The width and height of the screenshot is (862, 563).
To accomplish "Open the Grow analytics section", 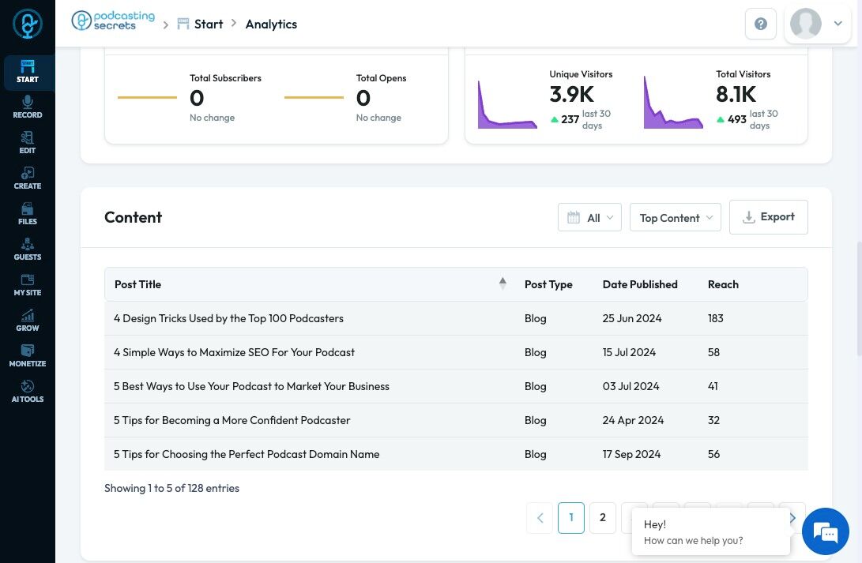I will [28, 321].
